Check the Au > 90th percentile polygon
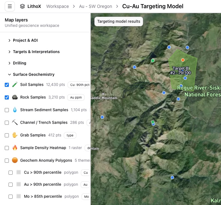This screenshot has width=221, height=205. click(x=10, y=184)
